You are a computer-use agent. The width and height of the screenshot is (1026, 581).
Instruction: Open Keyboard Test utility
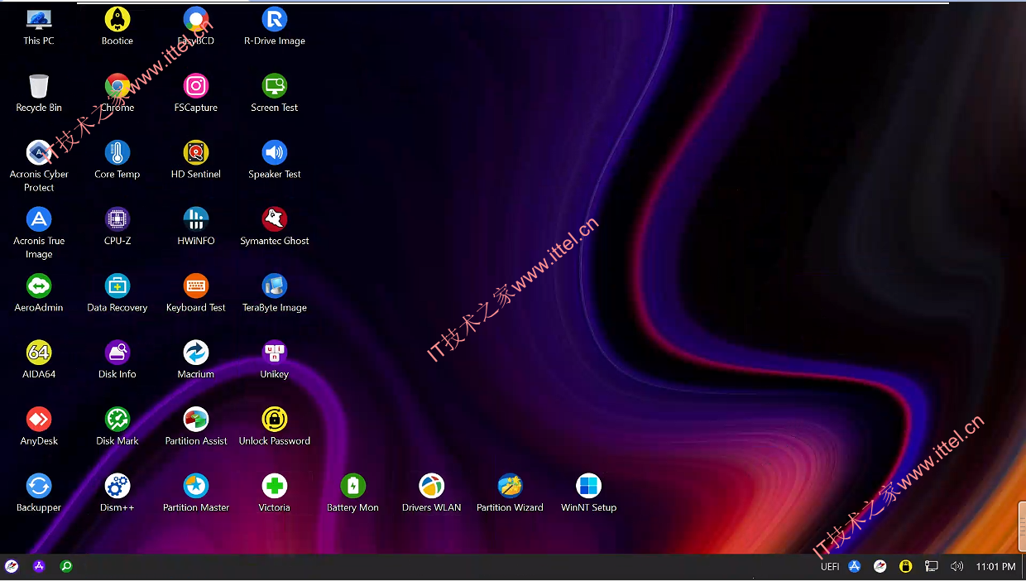[196, 293]
